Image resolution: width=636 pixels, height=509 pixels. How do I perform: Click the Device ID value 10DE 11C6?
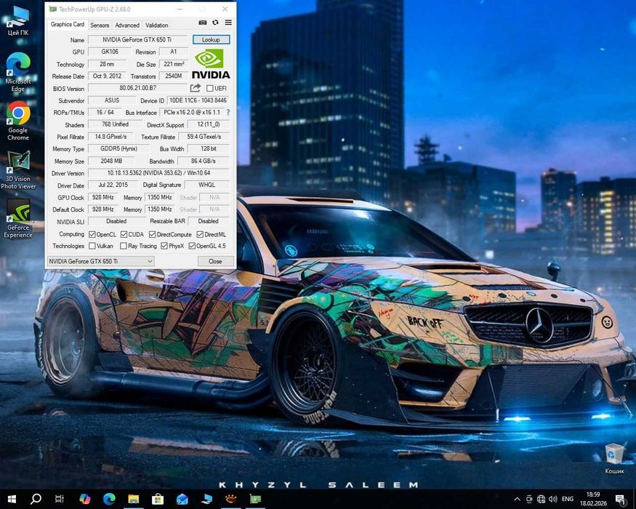[198, 100]
